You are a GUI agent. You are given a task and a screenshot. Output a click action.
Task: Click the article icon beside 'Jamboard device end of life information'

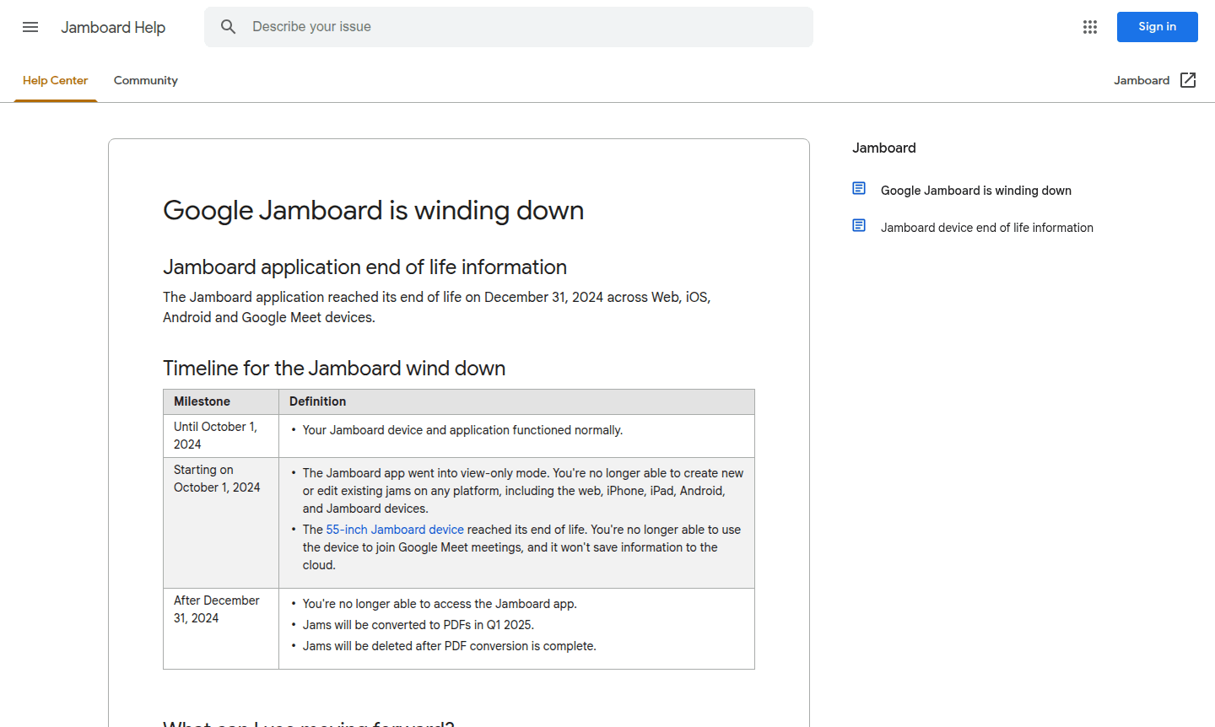pyautogui.click(x=859, y=224)
